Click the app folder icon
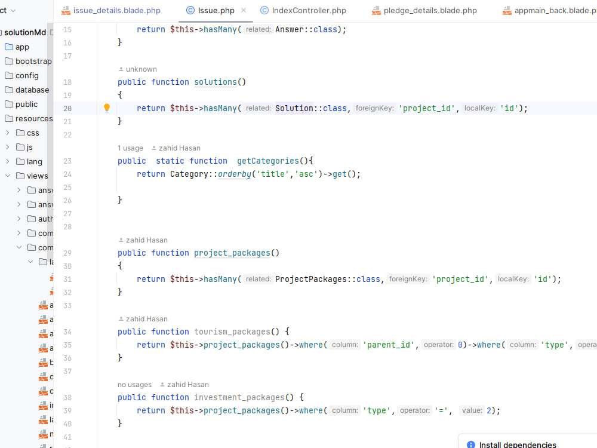This screenshot has width=597, height=448. point(9,47)
